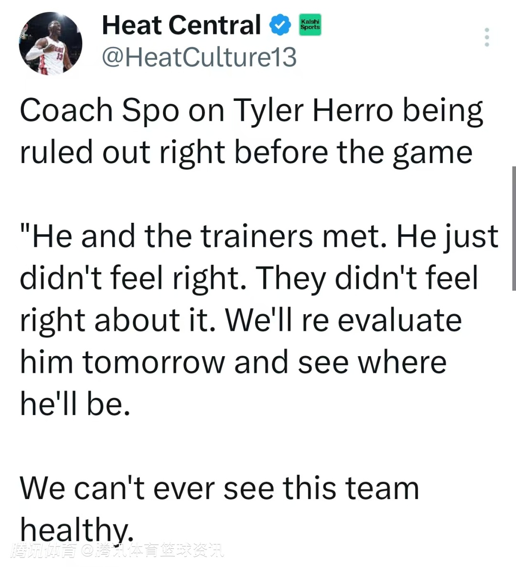The image size is (516, 567).
Task: Click the green Kalshi Sports badge
Action: 310,25
